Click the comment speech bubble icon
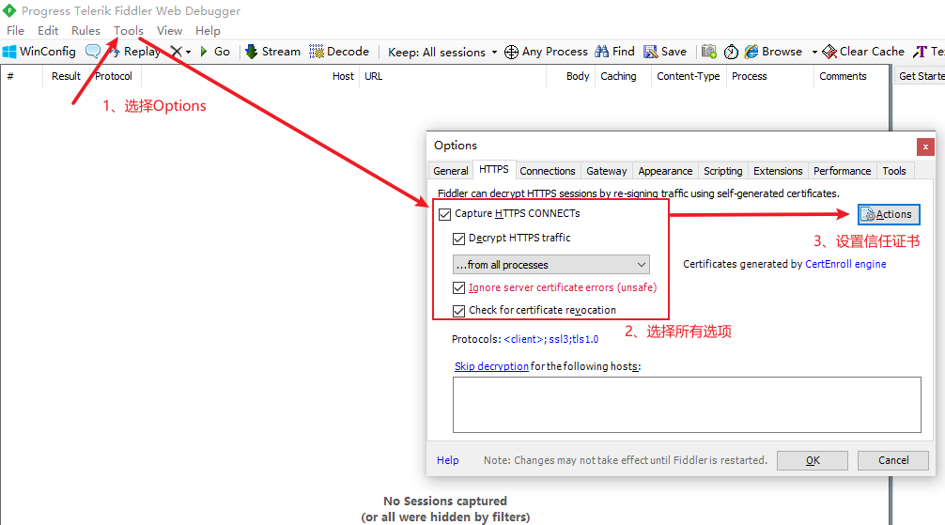Image resolution: width=945 pixels, height=525 pixels. point(93,52)
